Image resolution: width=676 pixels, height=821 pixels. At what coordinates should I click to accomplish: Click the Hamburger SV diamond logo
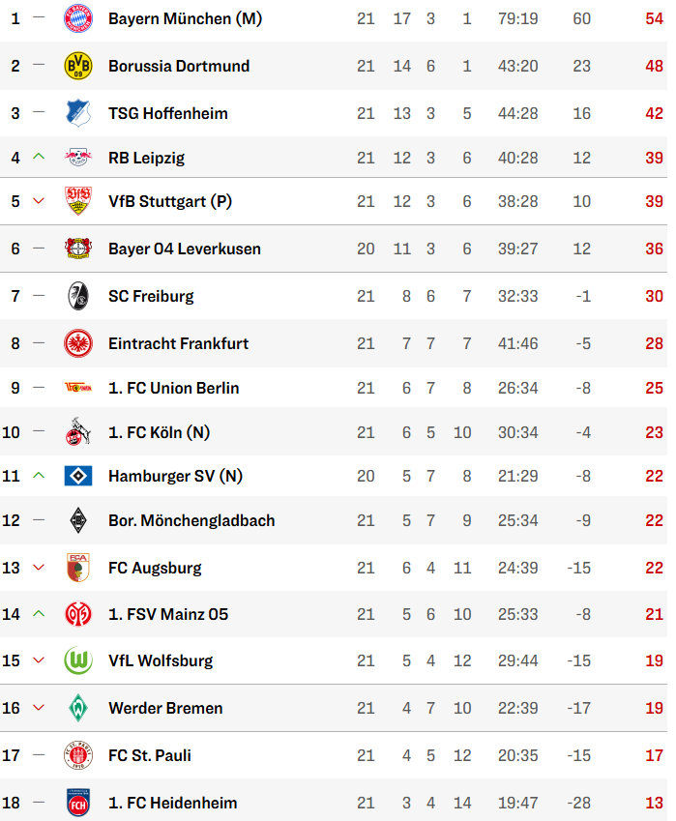pyautogui.click(x=78, y=476)
